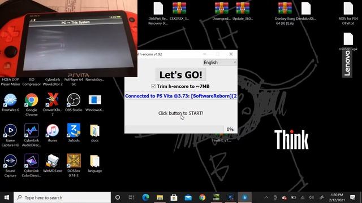Click the connected to PS Vita status text
The height and width of the screenshot is (203, 362).
pos(181,96)
